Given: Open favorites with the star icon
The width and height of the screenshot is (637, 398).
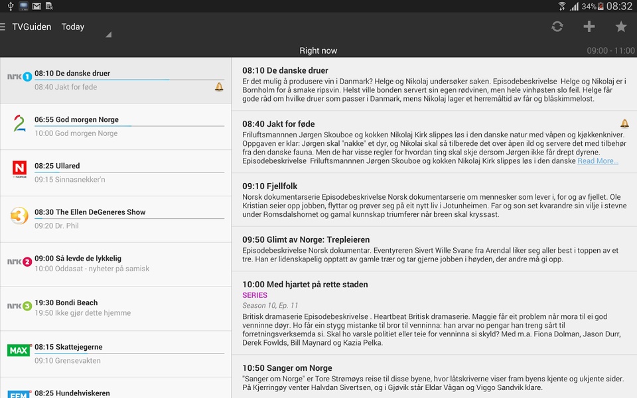Looking at the screenshot, I should [x=621, y=27].
